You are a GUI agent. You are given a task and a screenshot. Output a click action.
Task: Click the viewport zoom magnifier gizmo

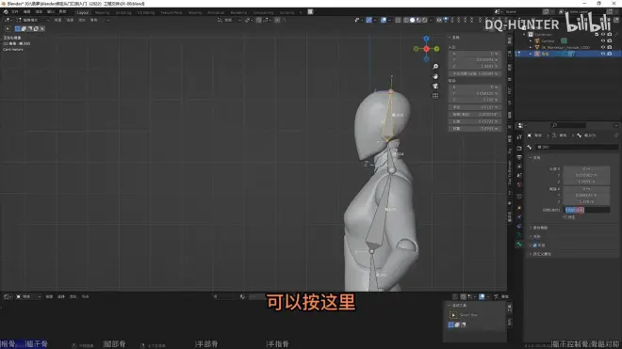coord(435,67)
